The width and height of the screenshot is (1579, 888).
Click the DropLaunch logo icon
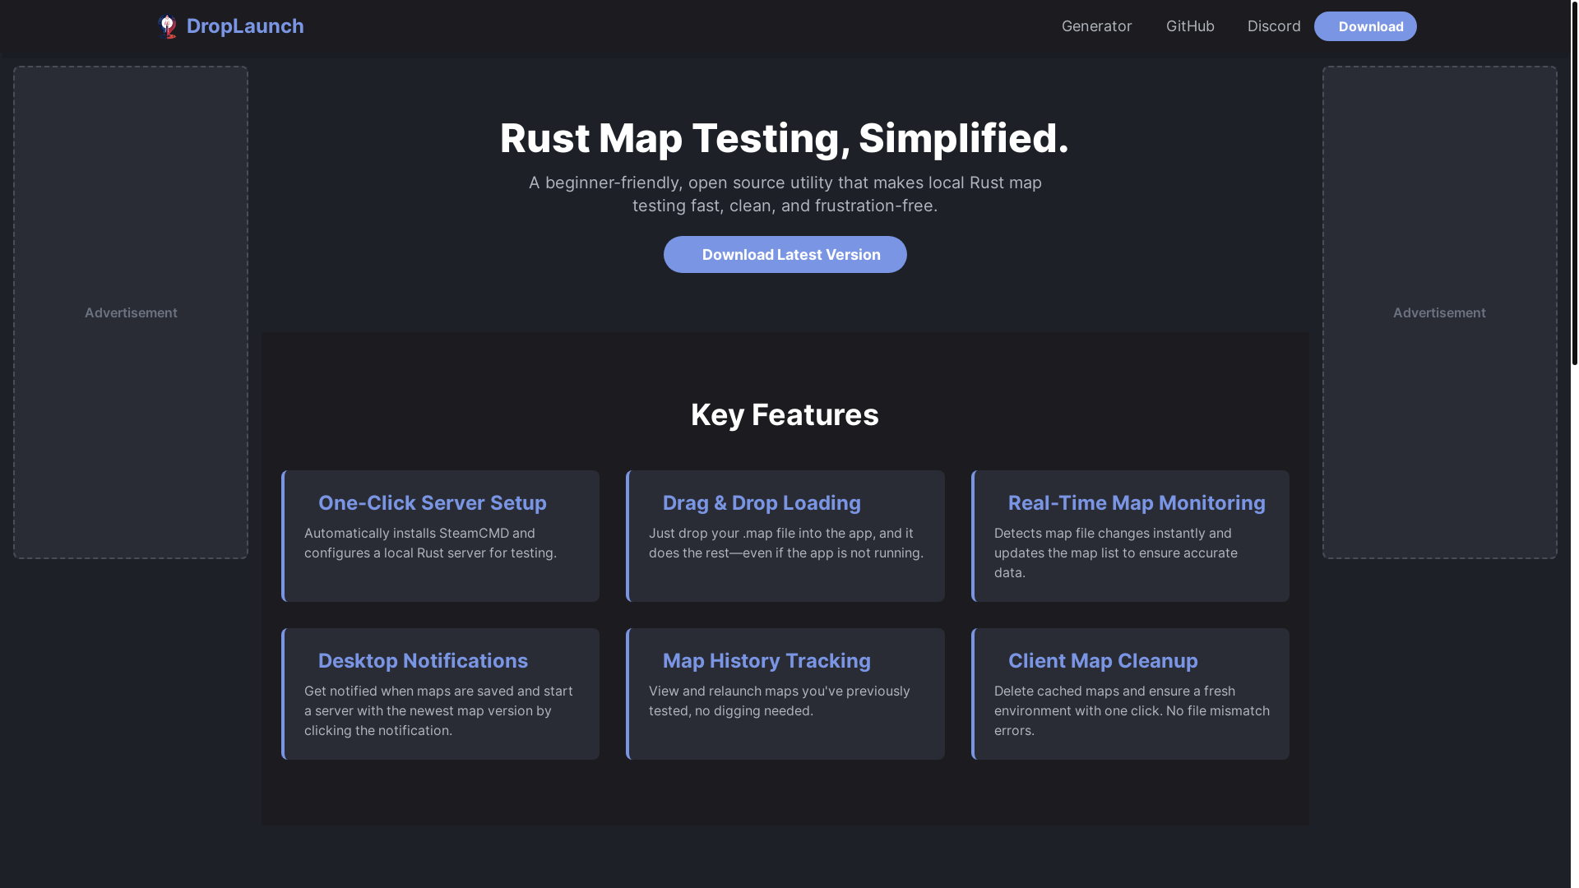168,26
